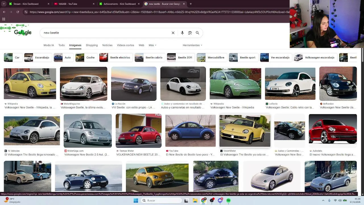The width and height of the screenshot is (364, 205).
Task: Open OBS Studio from the taskbar
Action: tap(212, 200)
